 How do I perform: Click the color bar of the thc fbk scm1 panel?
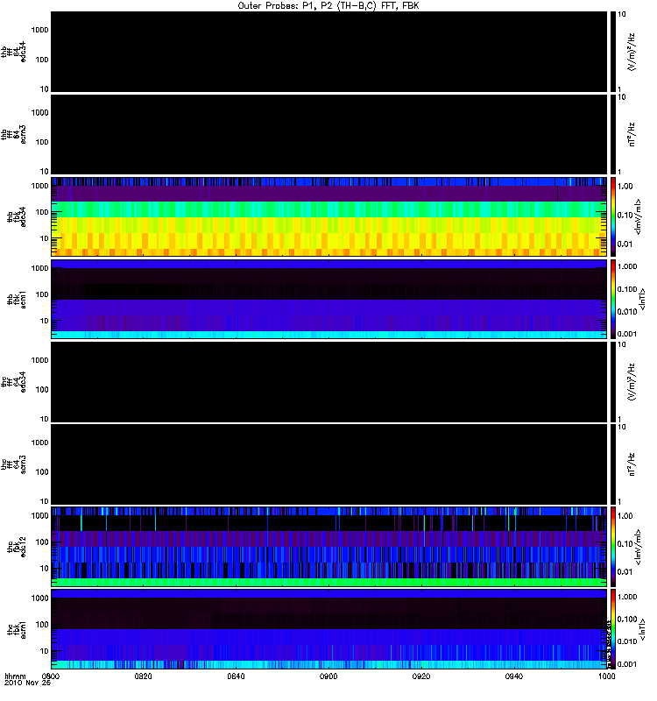click(613, 629)
